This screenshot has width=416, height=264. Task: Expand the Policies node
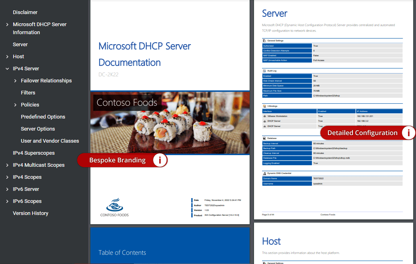(x=15, y=105)
